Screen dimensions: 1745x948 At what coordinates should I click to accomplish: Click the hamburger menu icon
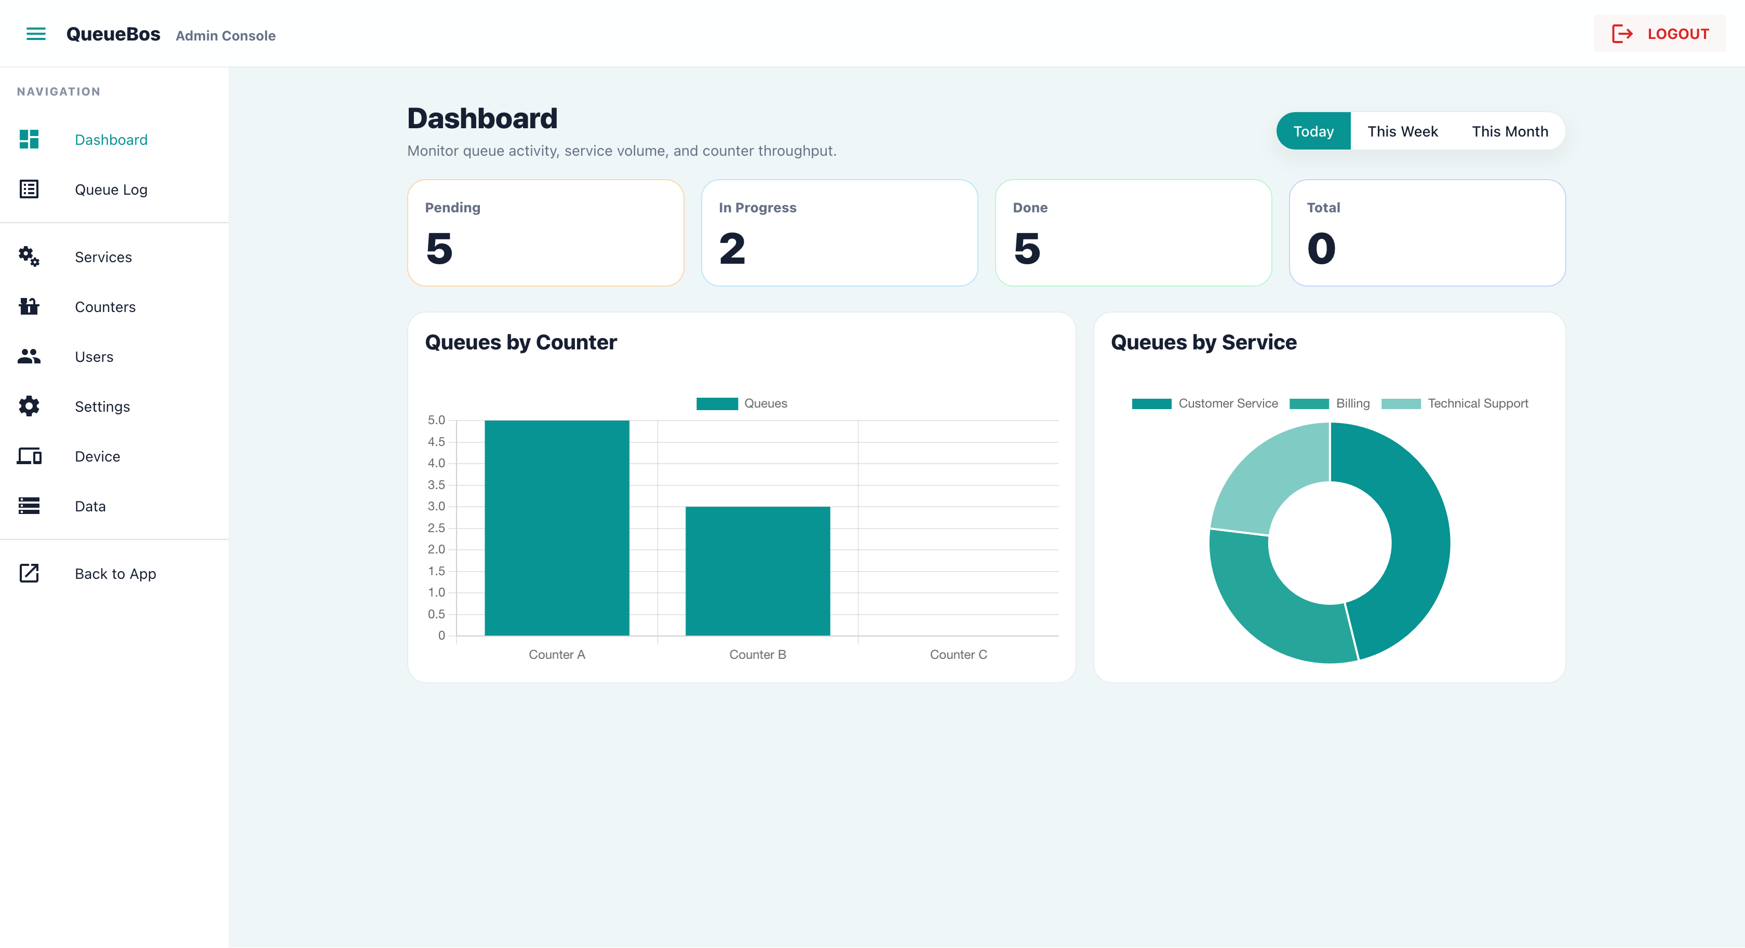click(x=36, y=34)
